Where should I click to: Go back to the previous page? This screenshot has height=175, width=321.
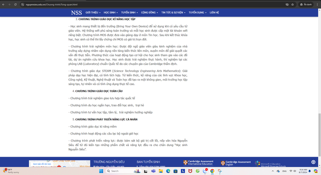click(x=4, y=5)
